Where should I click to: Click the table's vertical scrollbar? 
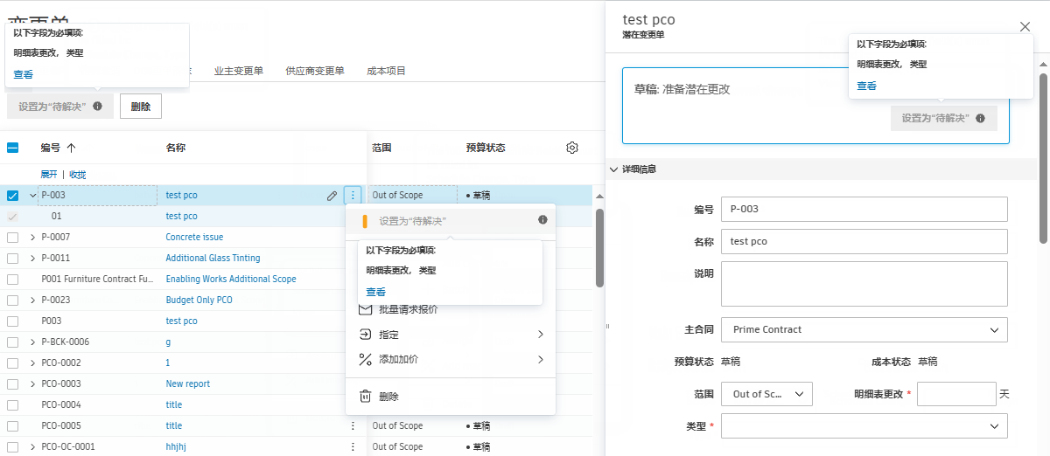click(599, 247)
